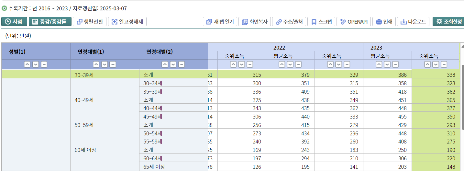Click the minus sort-reset icon under 연령대별(1)
The image size is (464, 171).
(113, 64)
